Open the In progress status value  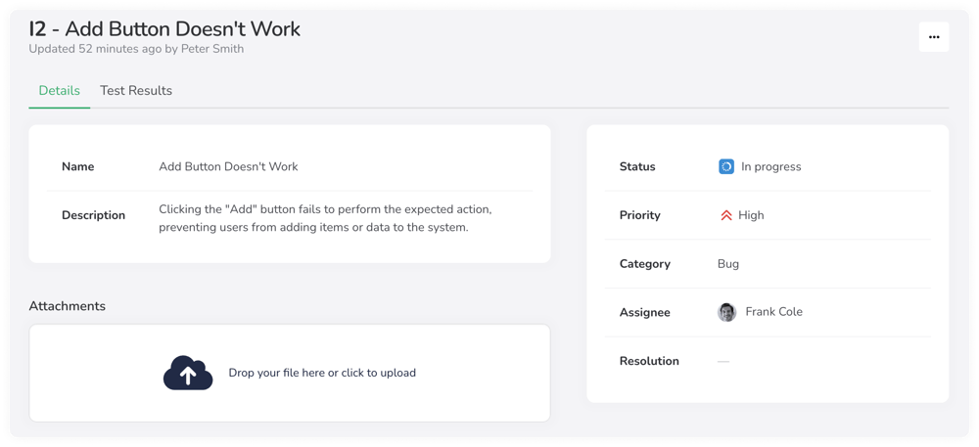coord(770,166)
